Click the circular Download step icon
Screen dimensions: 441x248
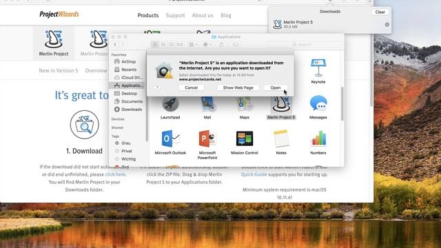[84, 125]
